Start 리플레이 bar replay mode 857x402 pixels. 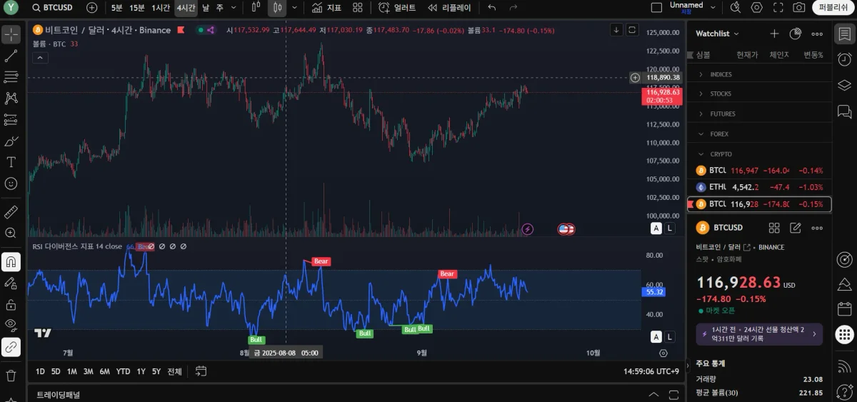tap(449, 8)
